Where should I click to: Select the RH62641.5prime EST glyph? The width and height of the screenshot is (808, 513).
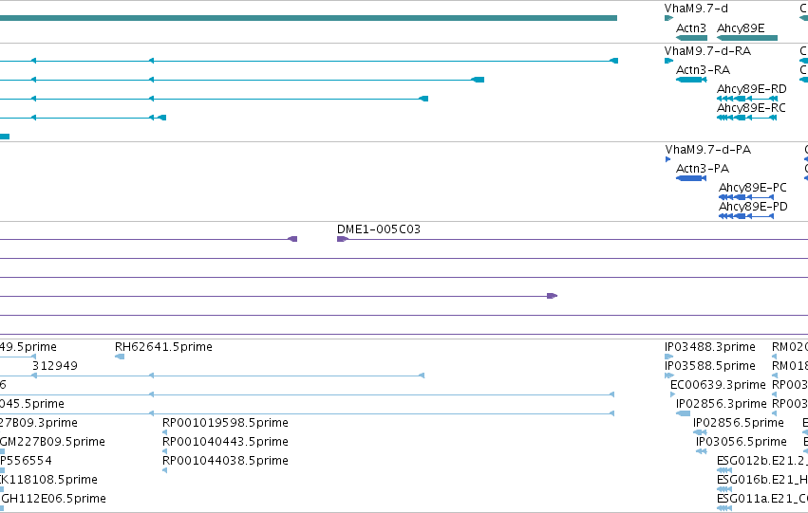pyautogui.click(x=120, y=357)
